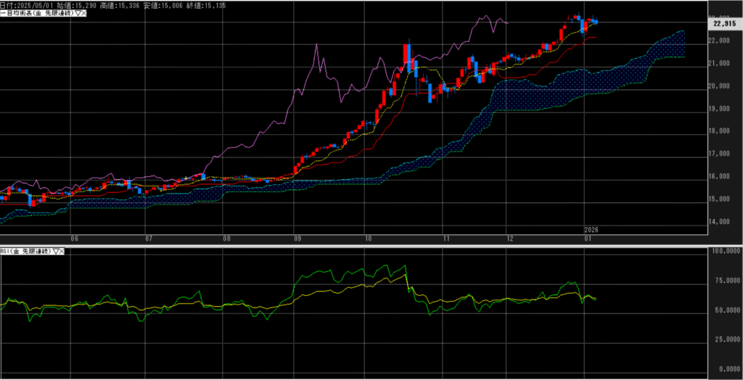Screen dimensions: 743x380
Task: Click the 06 month label on time axis
Action: point(74,238)
